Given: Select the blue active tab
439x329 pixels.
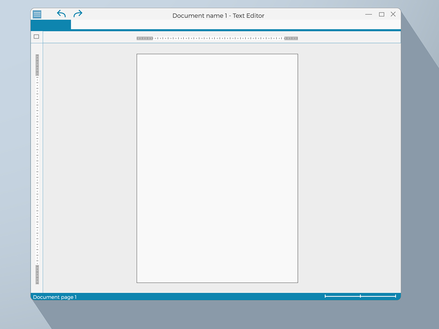Looking at the screenshot, I should tap(51, 25).
